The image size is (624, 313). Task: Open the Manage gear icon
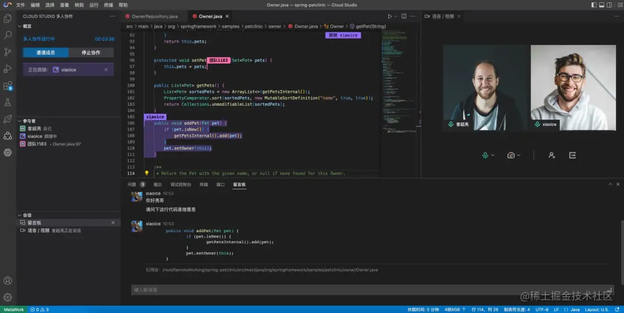pyautogui.click(x=8, y=297)
